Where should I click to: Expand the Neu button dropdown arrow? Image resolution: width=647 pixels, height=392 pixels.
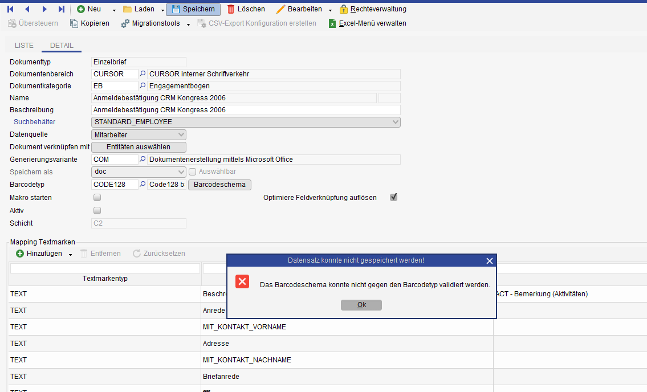point(114,10)
